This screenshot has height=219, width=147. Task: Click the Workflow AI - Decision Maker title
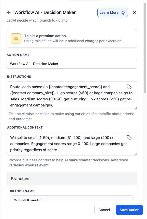point(45,12)
